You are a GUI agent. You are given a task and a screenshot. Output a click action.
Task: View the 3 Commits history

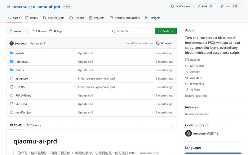(164, 43)
